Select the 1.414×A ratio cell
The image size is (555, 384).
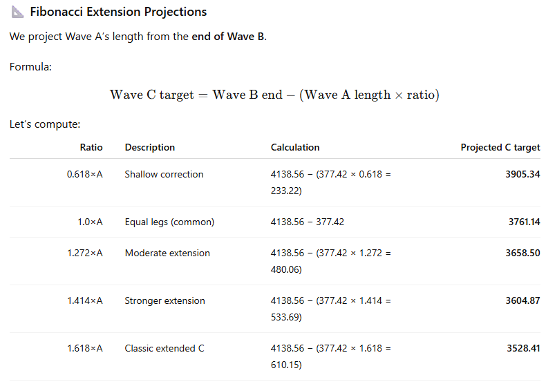tap(85, 300)
